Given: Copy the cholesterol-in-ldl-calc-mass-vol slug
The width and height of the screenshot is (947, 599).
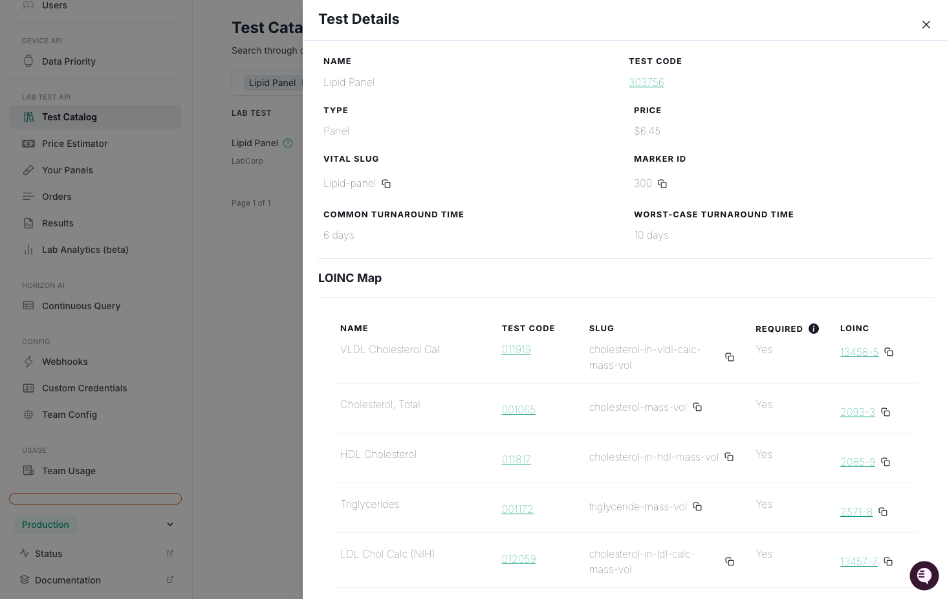Looking at the screenshot, I should click(730, 561).
